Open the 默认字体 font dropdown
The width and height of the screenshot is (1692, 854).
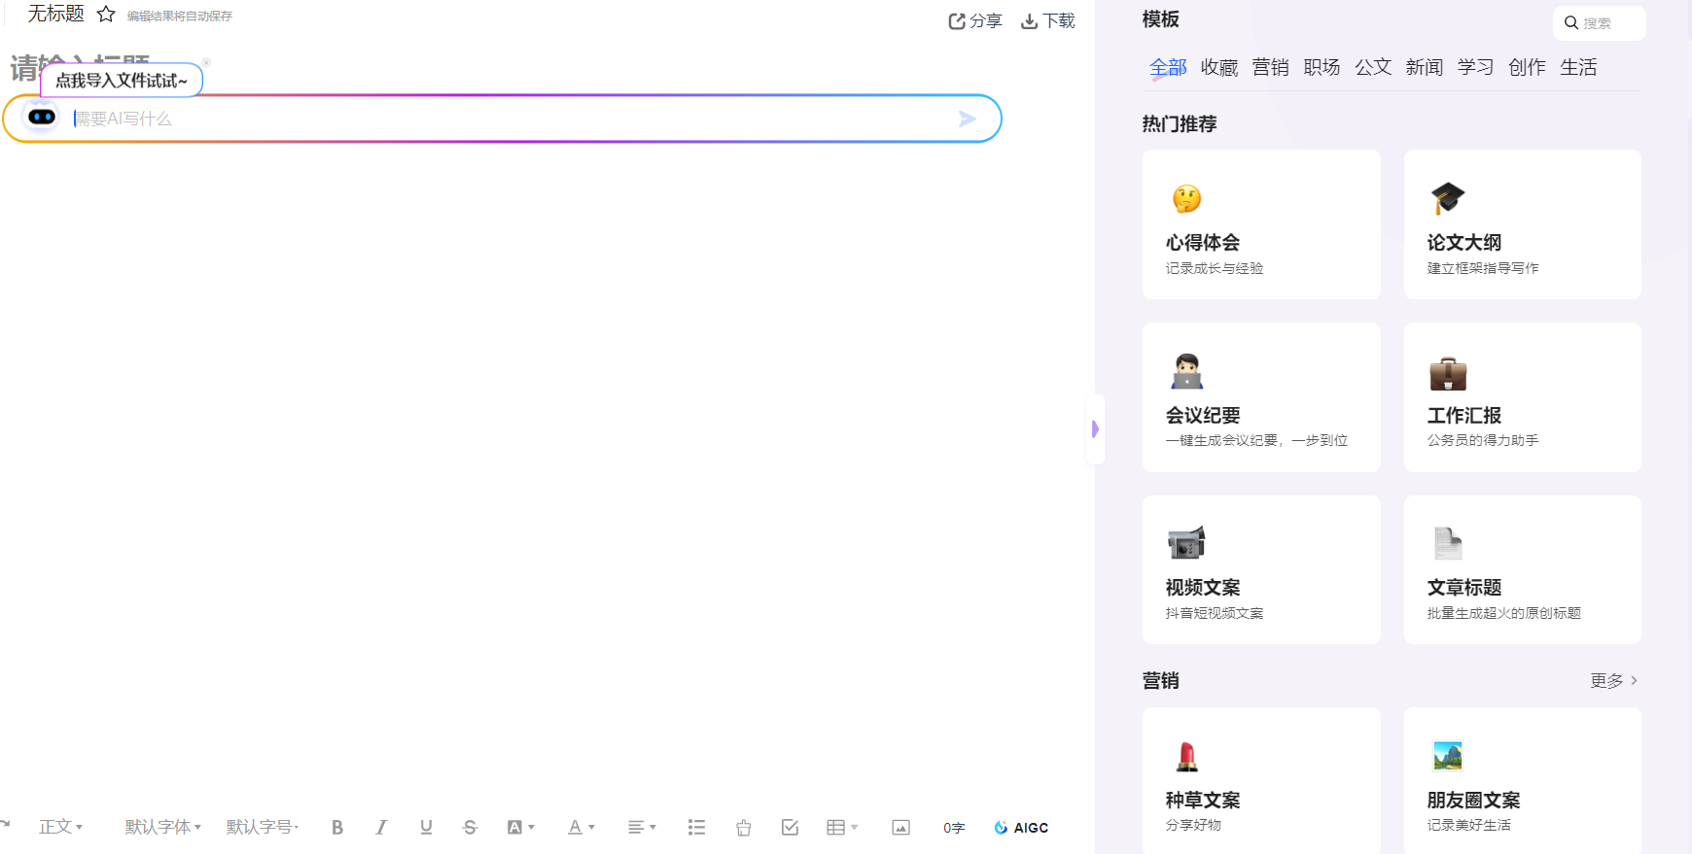(x=162, y=827)
